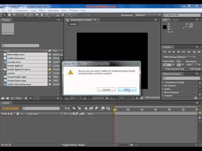
Task: Open the Project panel options menu
Action: tap(58, 20)
